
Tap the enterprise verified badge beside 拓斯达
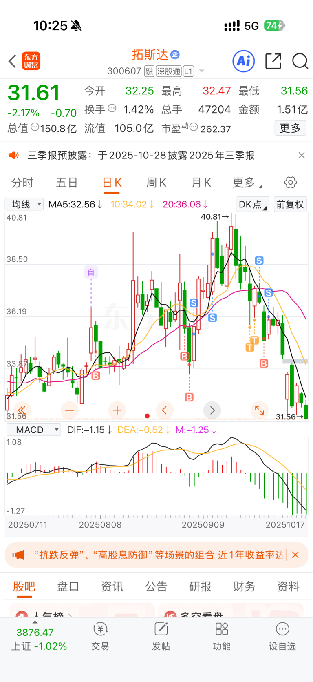click(x=175, y=55)
